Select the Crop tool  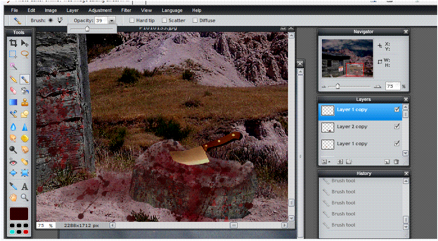pos(13,43)
